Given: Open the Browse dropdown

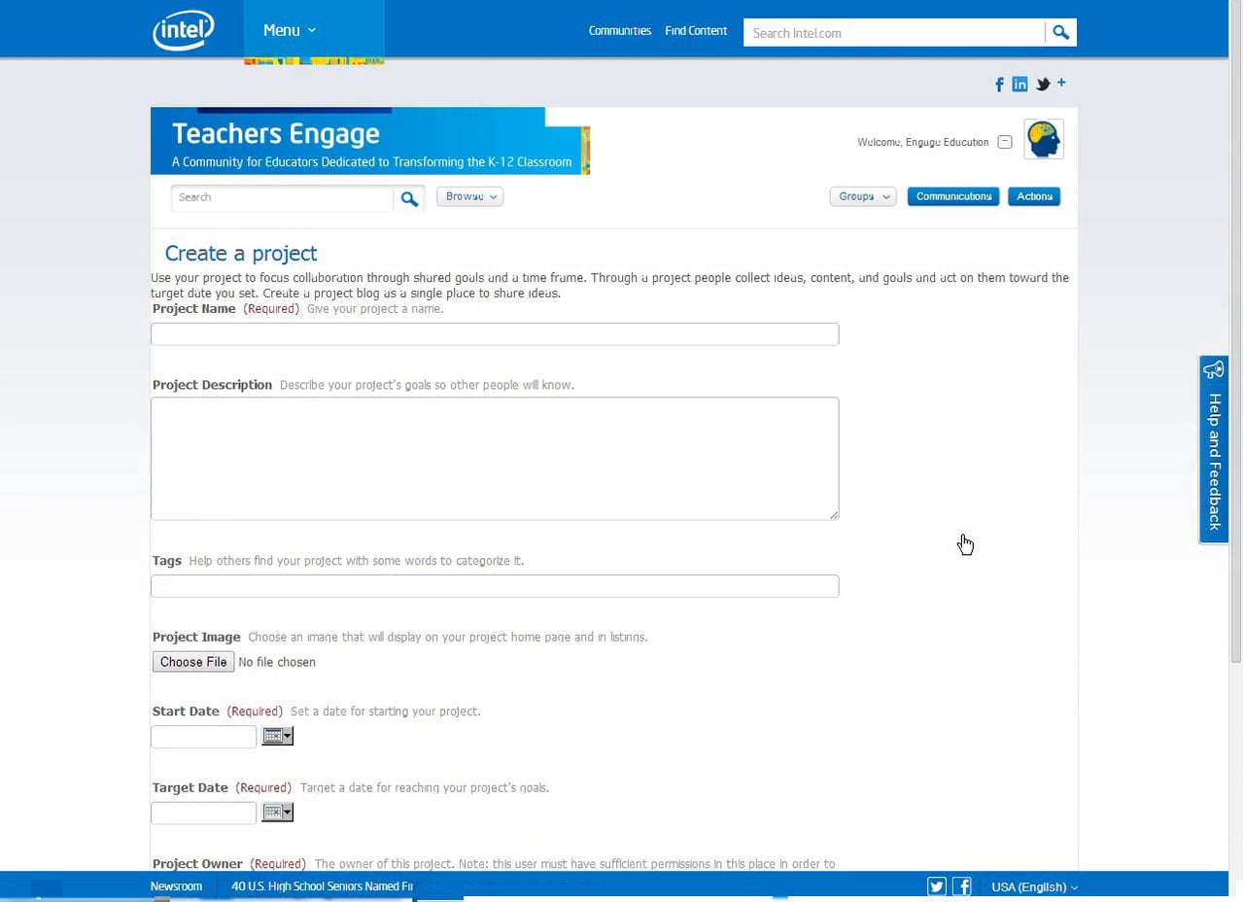Looking at the screenshot, I should [x=469, y=196].
